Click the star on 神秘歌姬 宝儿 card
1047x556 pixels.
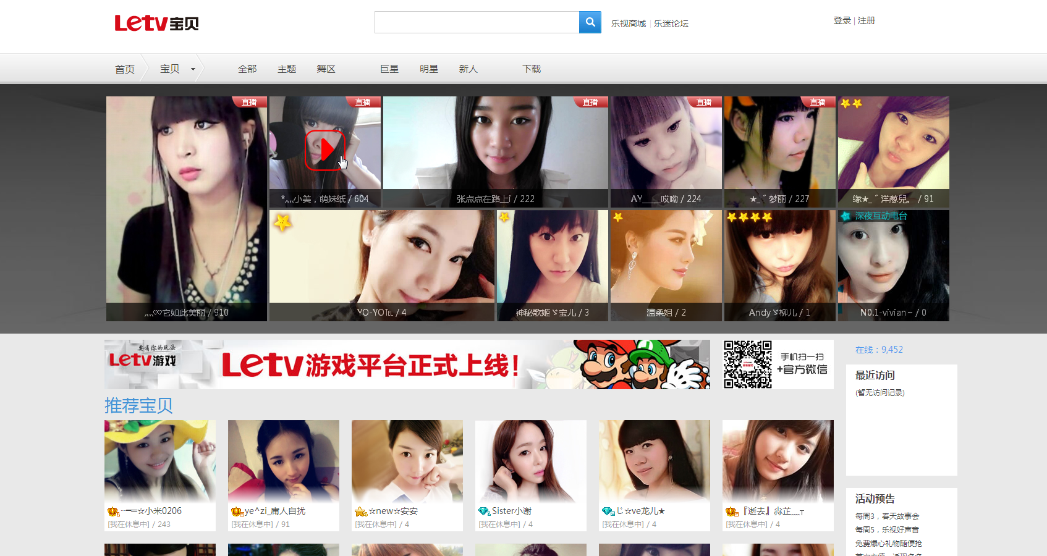pyautogui.click(x=504, y=217)
